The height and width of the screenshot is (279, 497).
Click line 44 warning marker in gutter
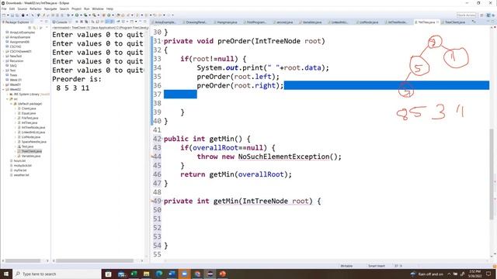(x=152, y=157)
